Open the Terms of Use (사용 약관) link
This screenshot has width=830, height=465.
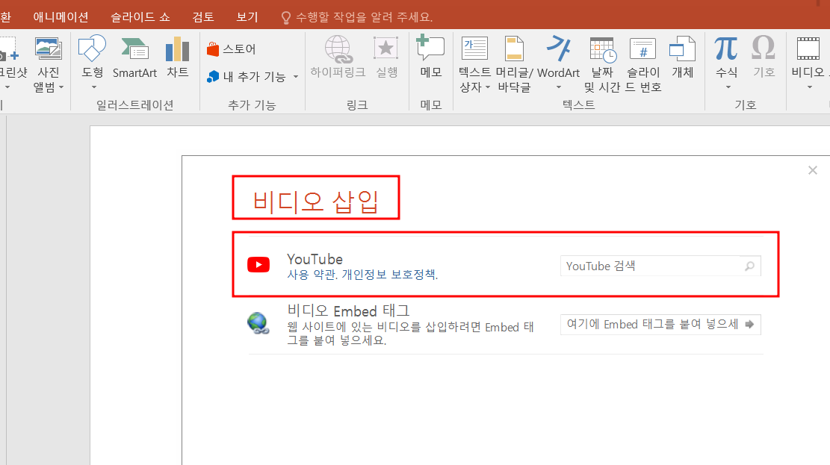312,275
